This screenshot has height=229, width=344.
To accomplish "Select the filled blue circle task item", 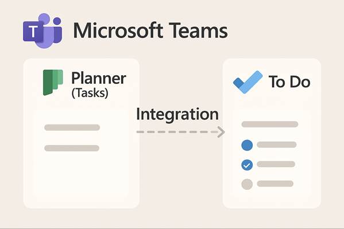I will 247,145.
